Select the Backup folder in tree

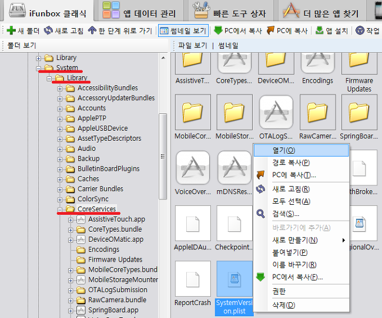click(x=88, y=158)
